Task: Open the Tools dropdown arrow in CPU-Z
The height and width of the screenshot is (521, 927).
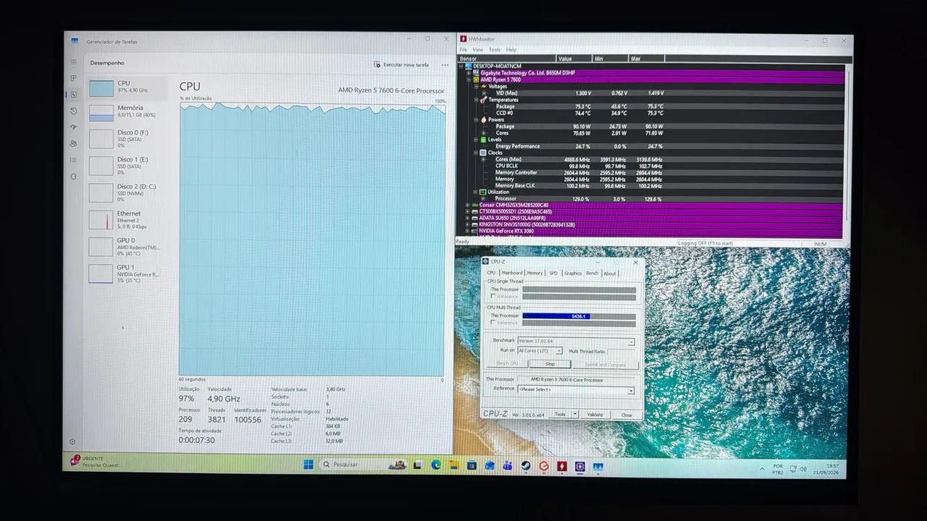Action: (575, 415)
